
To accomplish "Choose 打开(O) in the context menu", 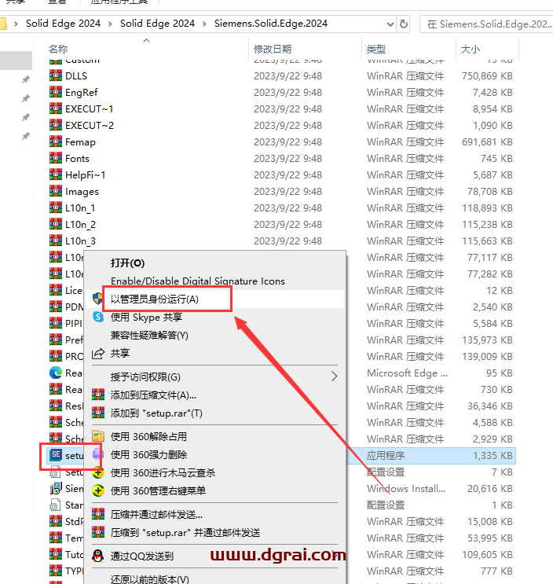I will [127, 263].
